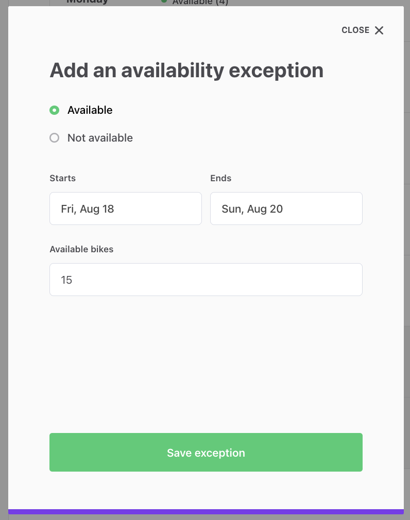
Task: Toggle availability from Available to Not available
Action: tap(55, 137)
